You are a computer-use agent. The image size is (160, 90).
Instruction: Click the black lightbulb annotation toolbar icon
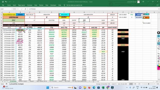pyautogui.click(x=158, y=33)
